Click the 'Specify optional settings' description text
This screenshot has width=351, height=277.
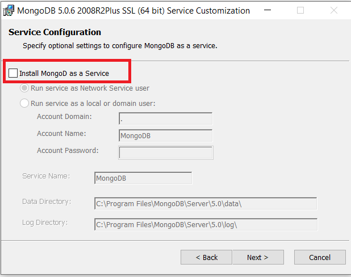tap(120, 46)
